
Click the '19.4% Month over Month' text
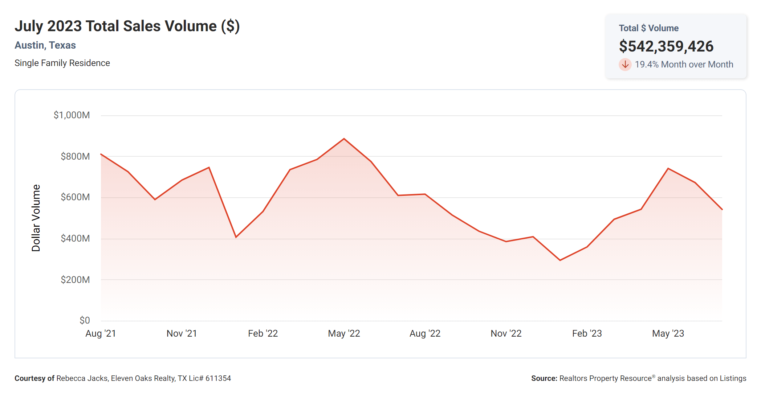pos(684,65)
